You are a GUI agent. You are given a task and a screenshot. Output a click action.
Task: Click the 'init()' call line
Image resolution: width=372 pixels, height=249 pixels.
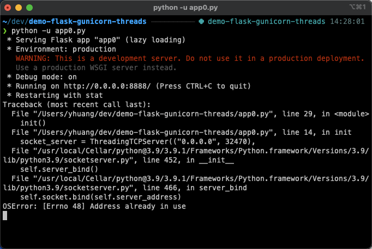33,123
